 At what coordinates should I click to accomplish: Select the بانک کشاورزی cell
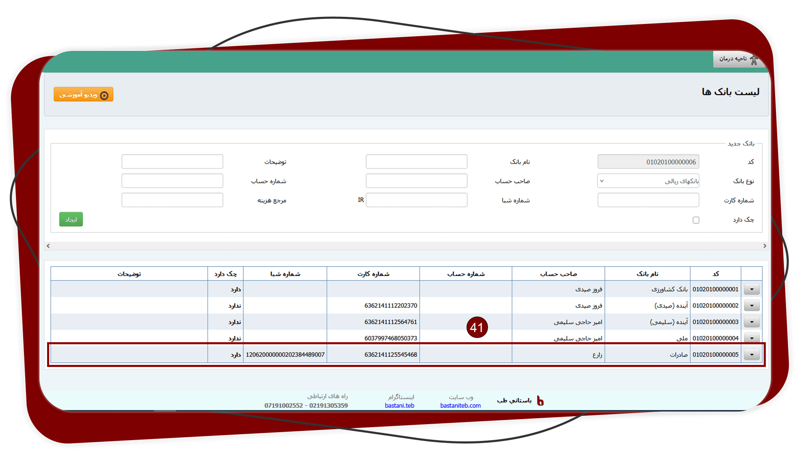(x=647, y=289)
